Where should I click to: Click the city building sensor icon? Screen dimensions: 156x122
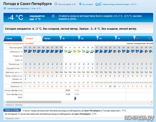tap(53, 16)
